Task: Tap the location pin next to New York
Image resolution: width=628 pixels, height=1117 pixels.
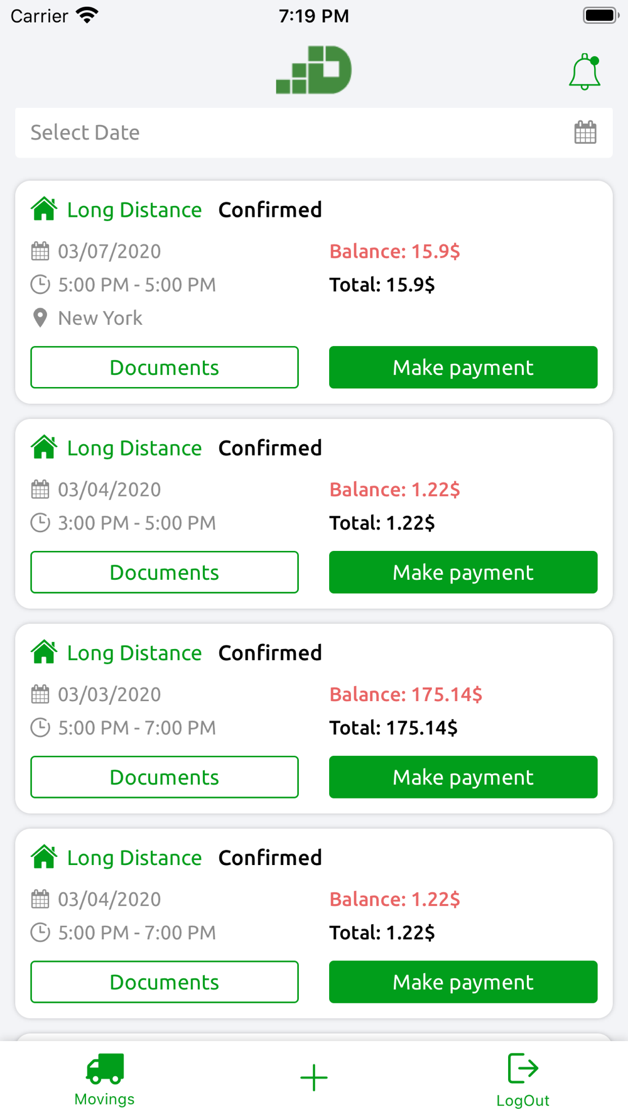Action: 40,318
